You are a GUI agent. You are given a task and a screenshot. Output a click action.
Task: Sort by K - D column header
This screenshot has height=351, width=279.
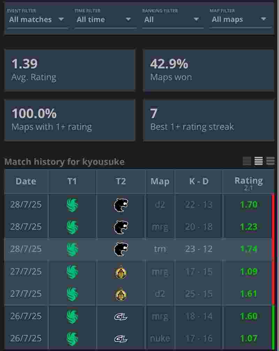pos(199,181)
